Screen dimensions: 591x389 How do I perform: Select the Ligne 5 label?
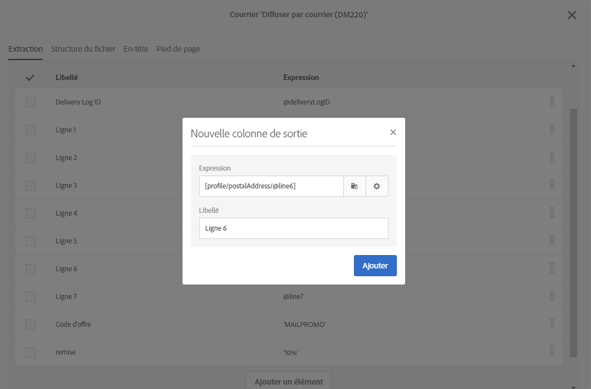click(x=66, y=241)
